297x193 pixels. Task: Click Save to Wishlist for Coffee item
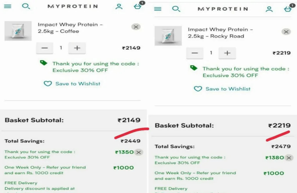[77, 84]
